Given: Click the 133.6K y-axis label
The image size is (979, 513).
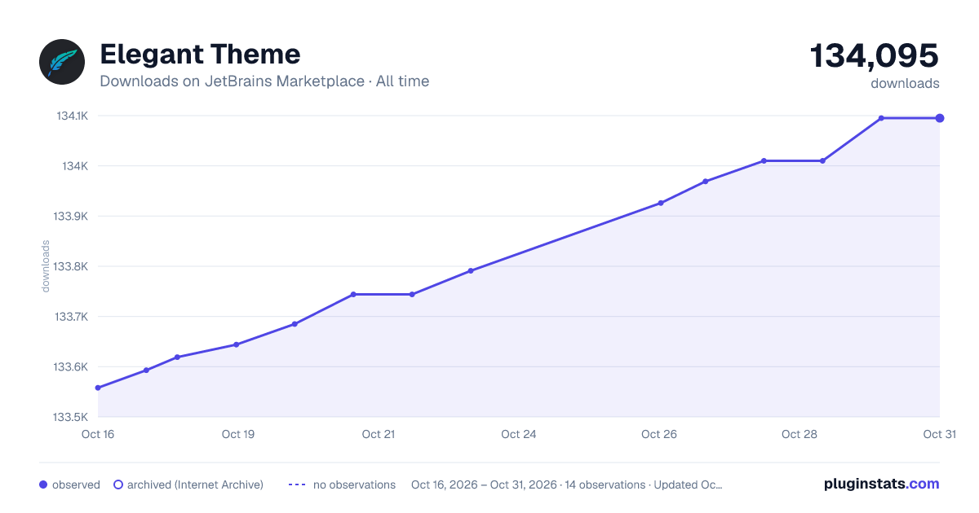Looking at the screenshot, I should (71, 367).
